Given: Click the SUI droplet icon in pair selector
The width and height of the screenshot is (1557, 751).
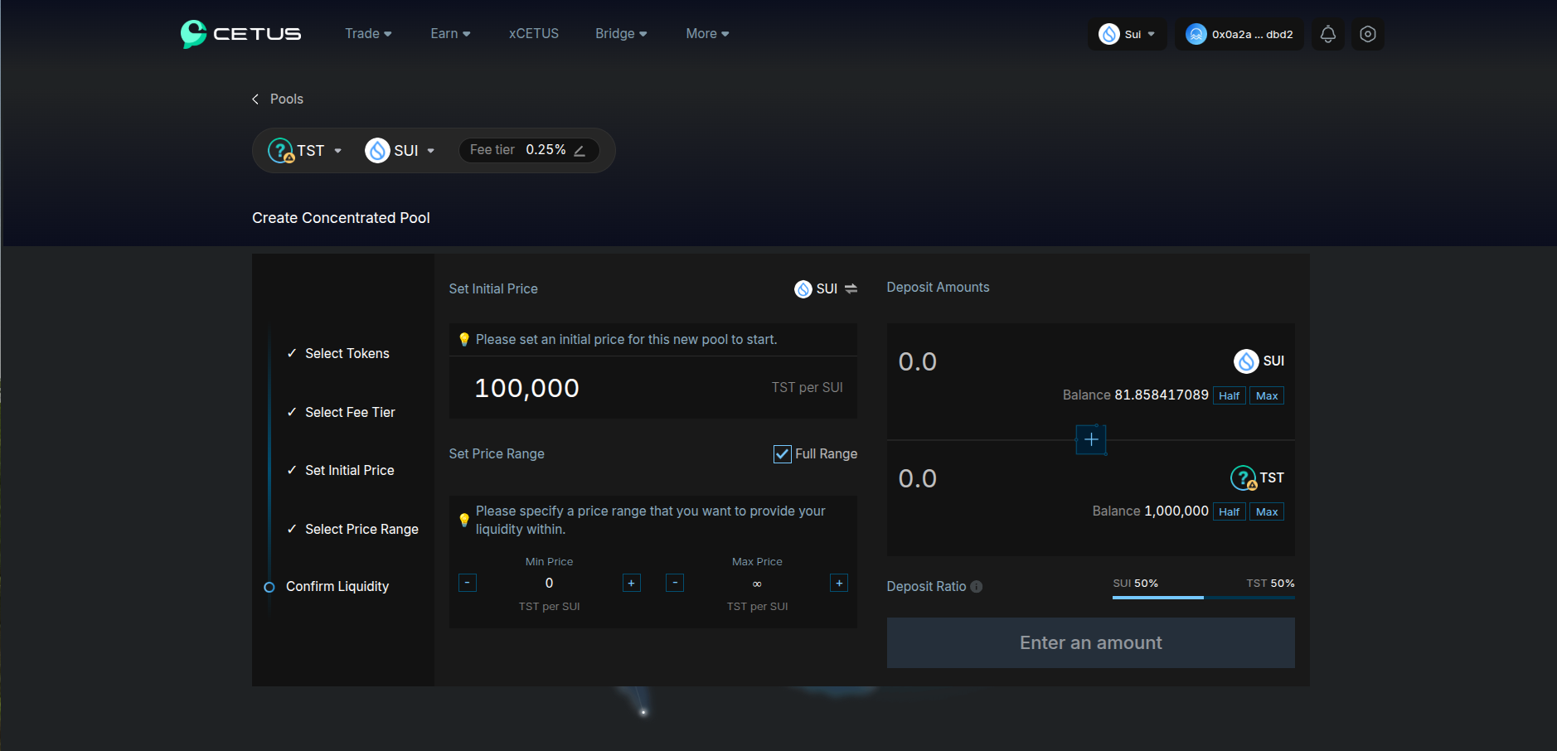Looking at the screenshot, I should [x=377, y=150].
